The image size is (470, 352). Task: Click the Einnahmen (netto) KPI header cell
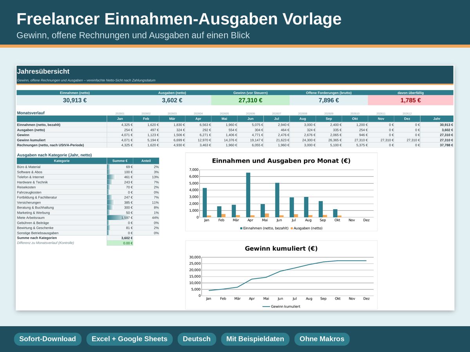point(75,93)
